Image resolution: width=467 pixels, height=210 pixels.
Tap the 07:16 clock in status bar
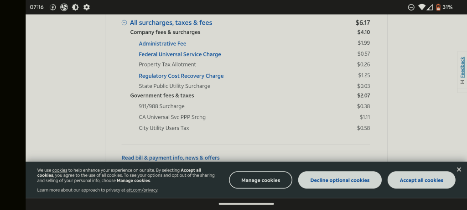point(36,7)
